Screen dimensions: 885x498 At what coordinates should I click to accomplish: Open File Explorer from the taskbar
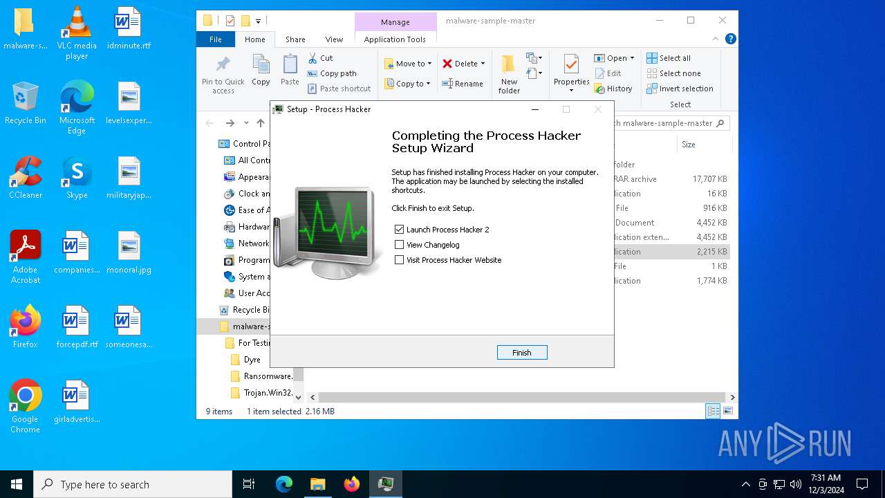[x=318, y=484]
